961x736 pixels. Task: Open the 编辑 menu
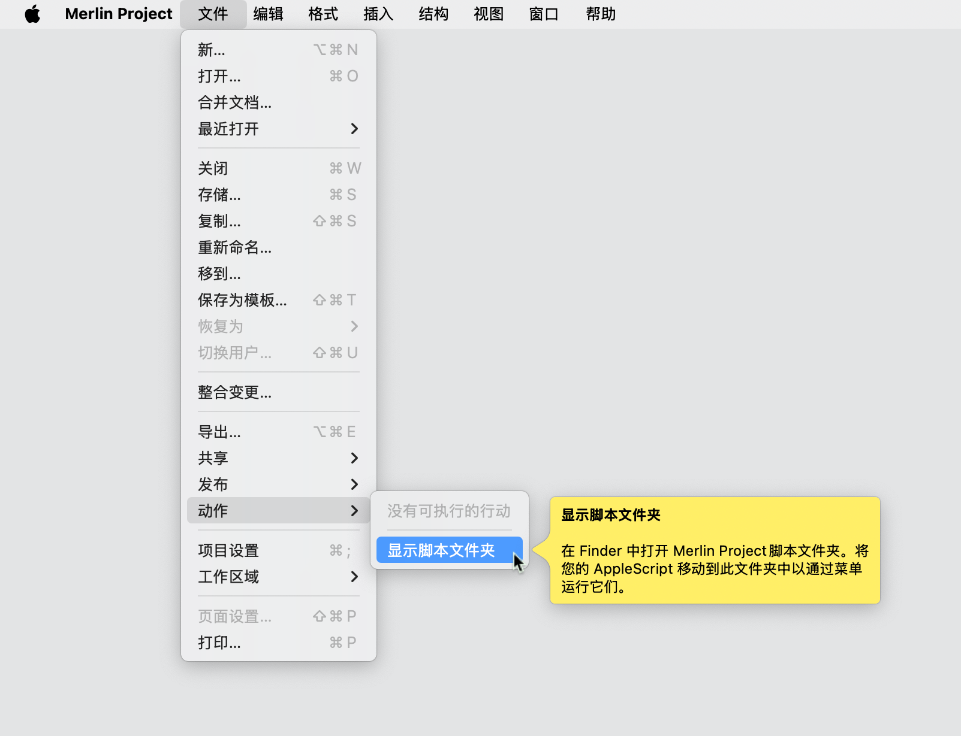click(x=268, y=14)
